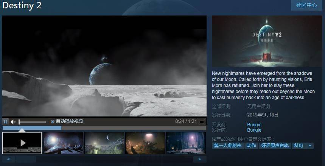Uncheck the 自动播放视频 autoplay checkbox
The image size is (325, 166).
click(53, 122)
